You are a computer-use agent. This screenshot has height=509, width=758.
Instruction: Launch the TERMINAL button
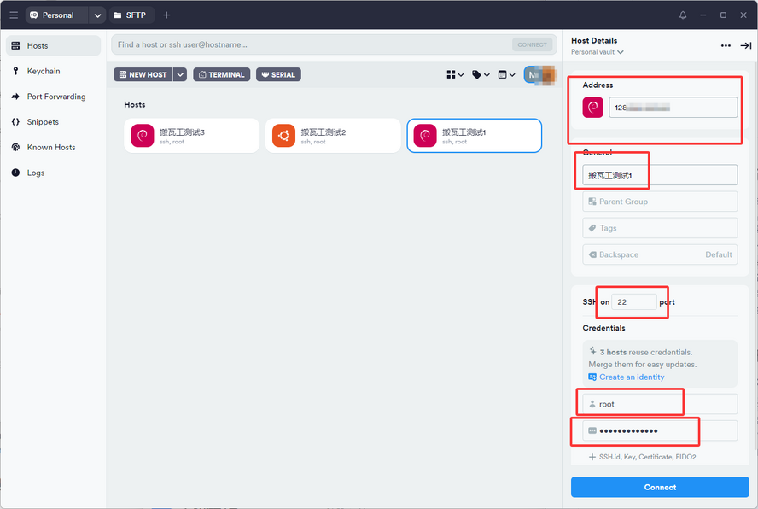coord(221,75)
